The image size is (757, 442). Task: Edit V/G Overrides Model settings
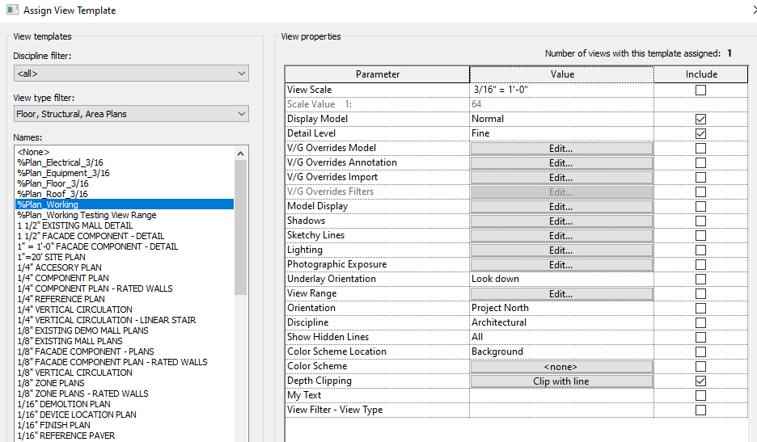point(561,149)
